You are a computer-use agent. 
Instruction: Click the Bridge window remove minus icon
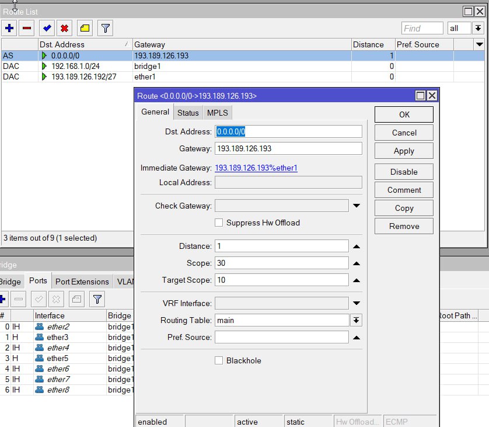coord(19,299)
